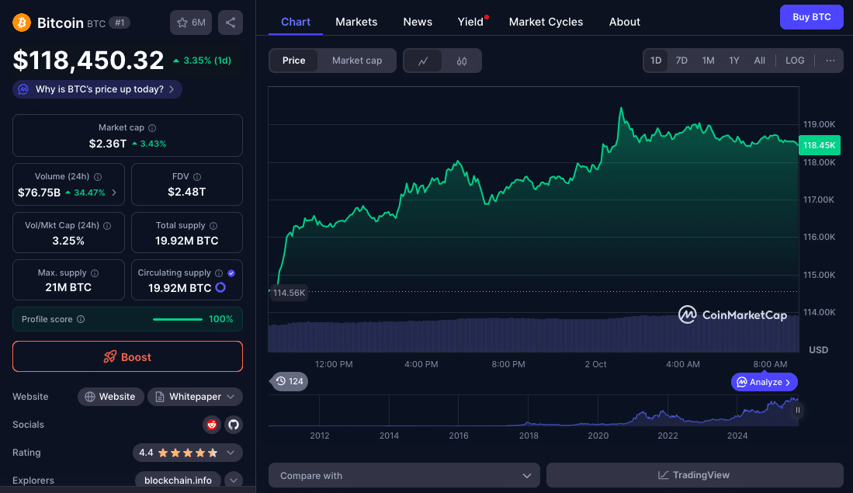Open the GitHub social link
The image size is (853, 493).
tap(234, 425)
